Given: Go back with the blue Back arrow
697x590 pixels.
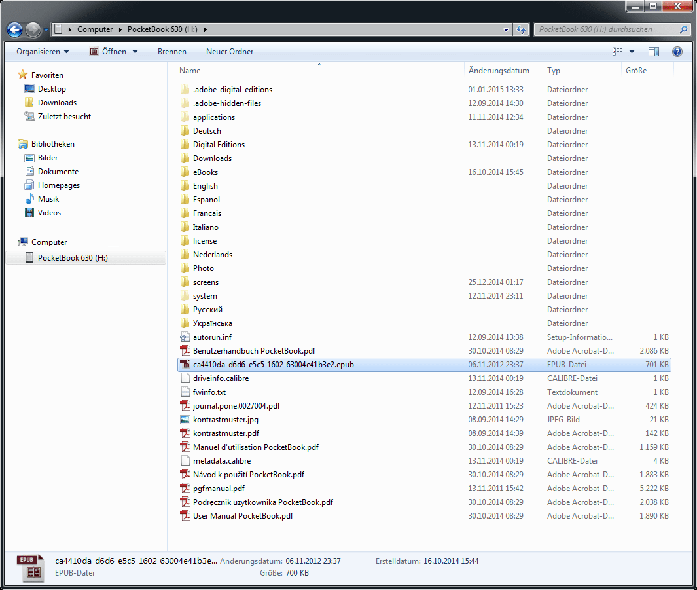Looking at the screenshot, I should pyautogui.click(x=14, y=29).
